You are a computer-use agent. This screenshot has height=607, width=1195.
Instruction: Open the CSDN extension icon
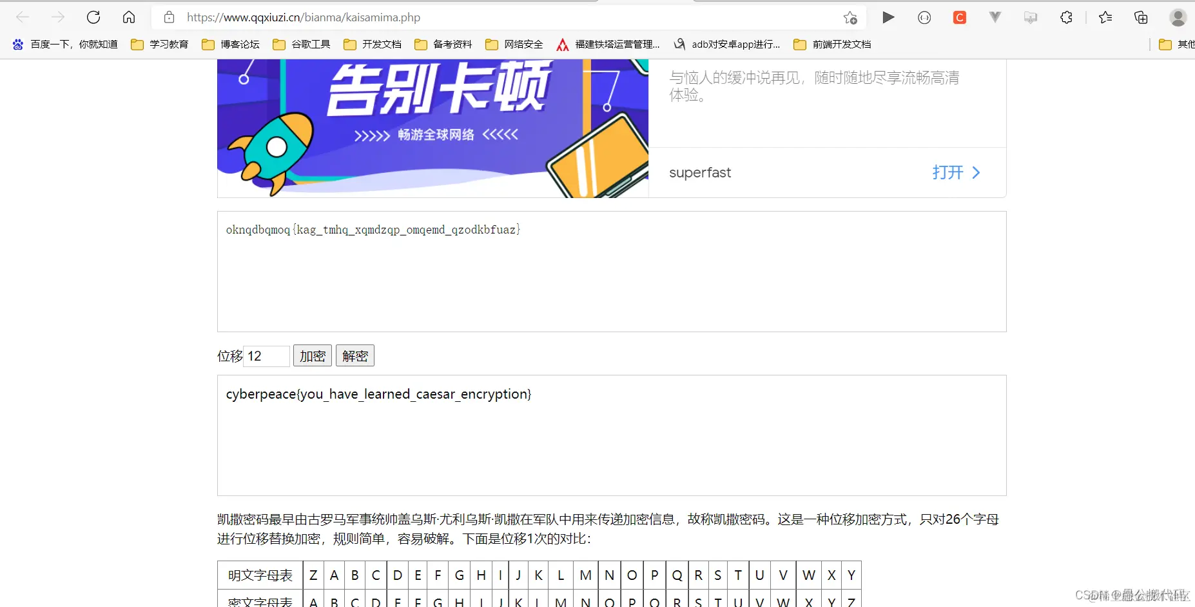point(960,17)
